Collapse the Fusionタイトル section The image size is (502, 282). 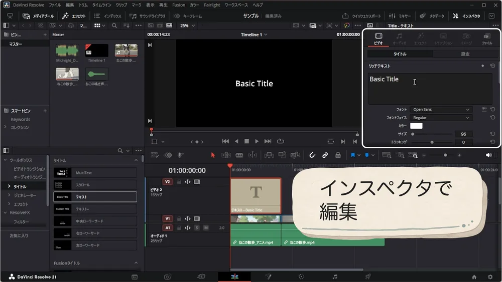click(136, 263)
